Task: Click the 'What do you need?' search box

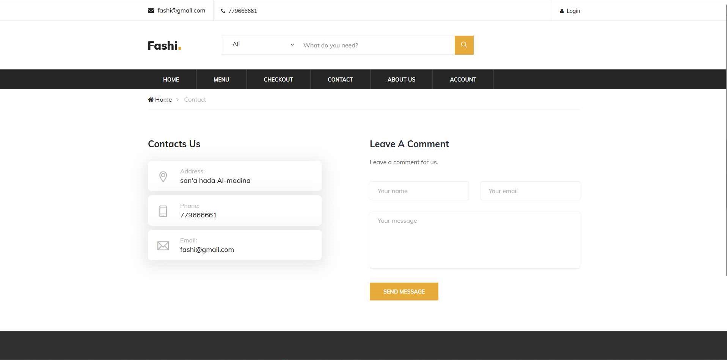Action: click(x=376, y=45)
